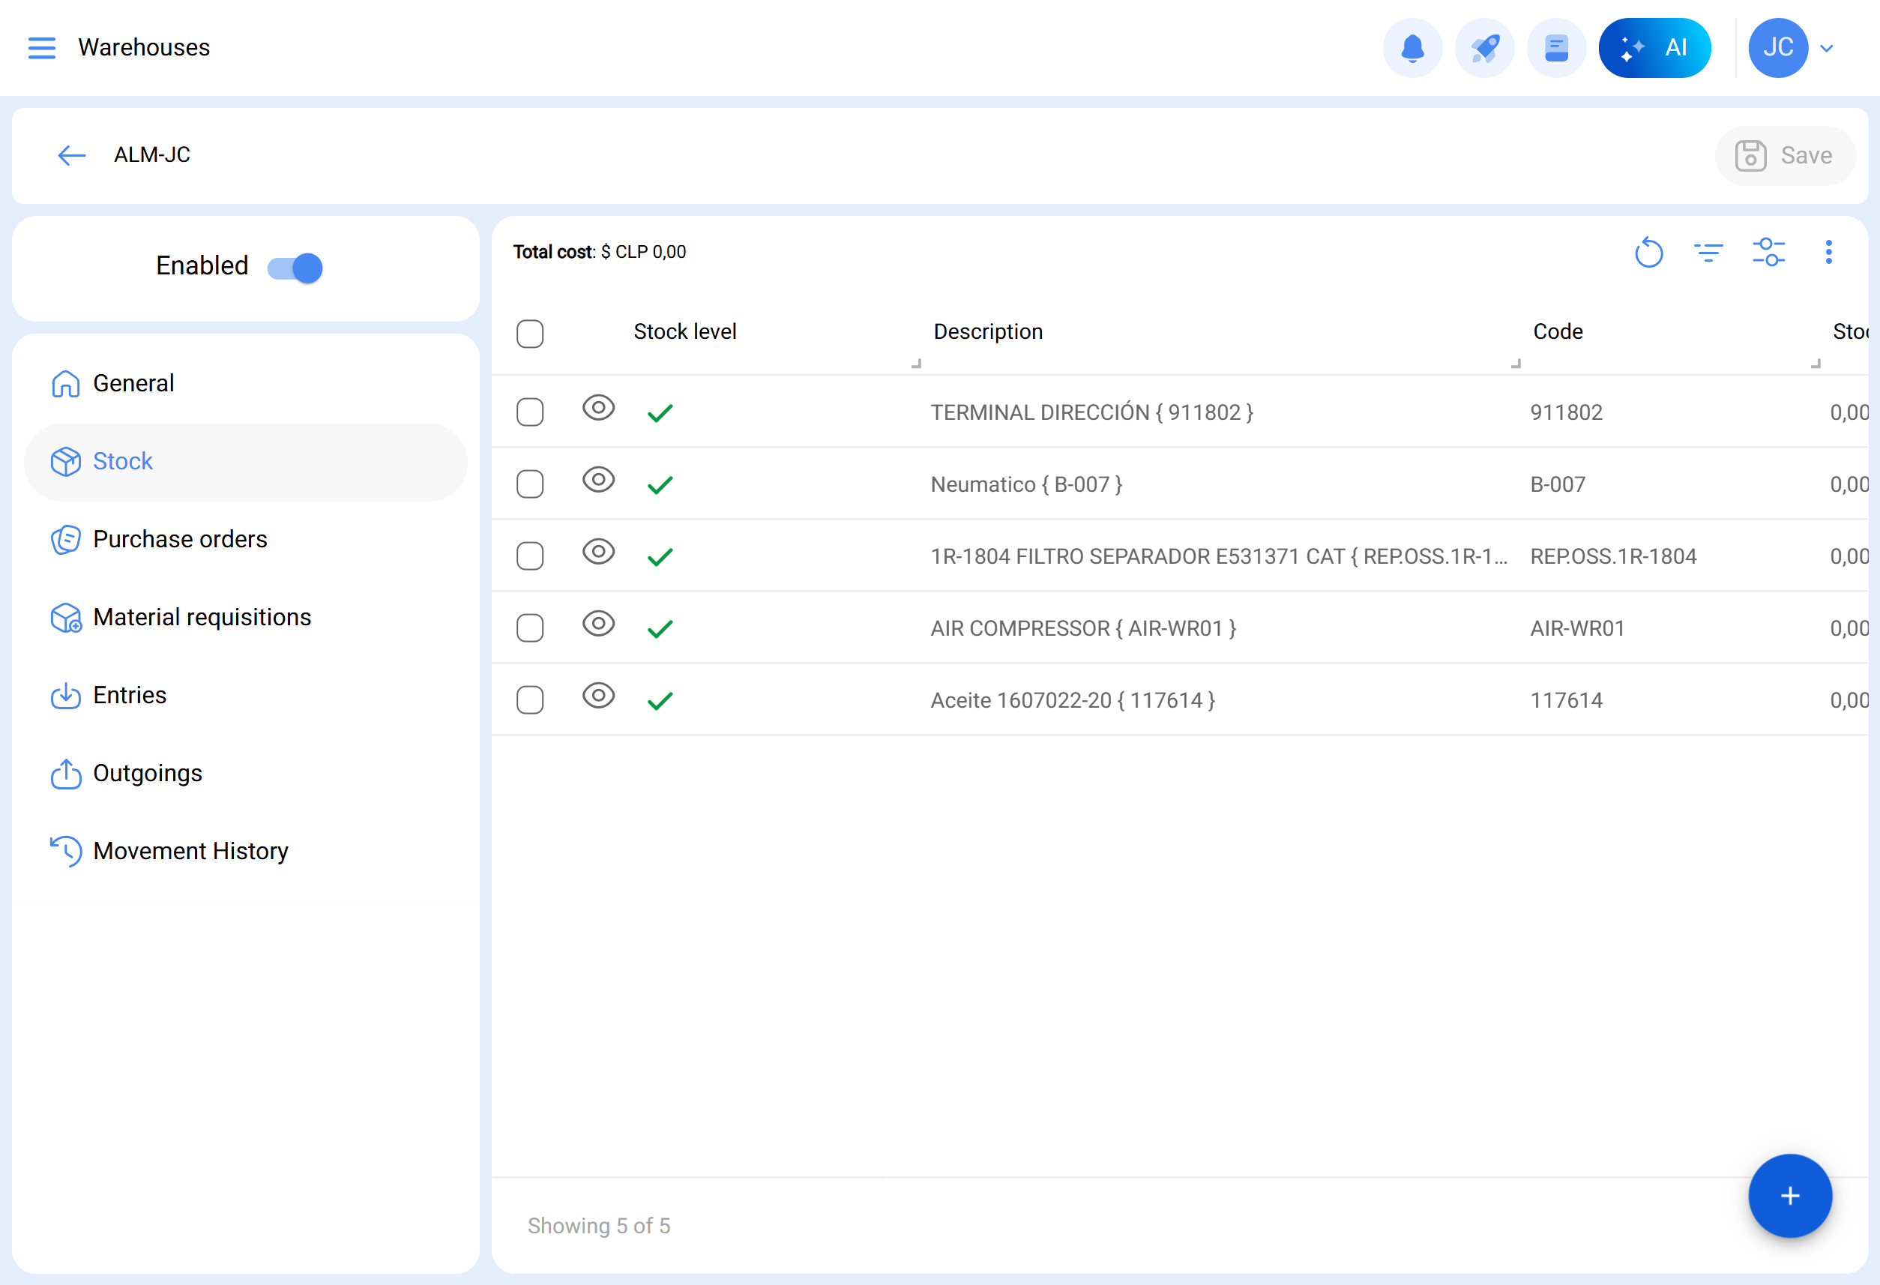Open column settings sliders icon

coord(1768,253)
